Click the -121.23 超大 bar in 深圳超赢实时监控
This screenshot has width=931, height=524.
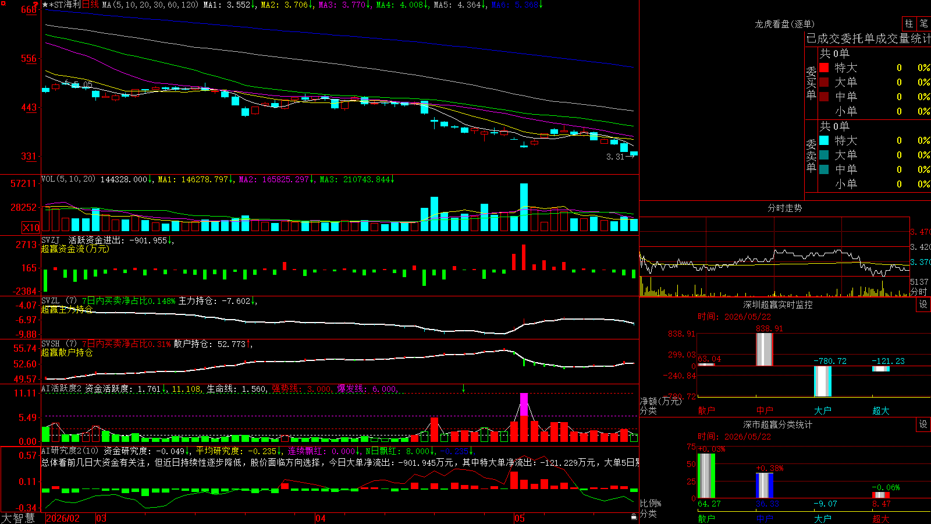pos(881,369)
